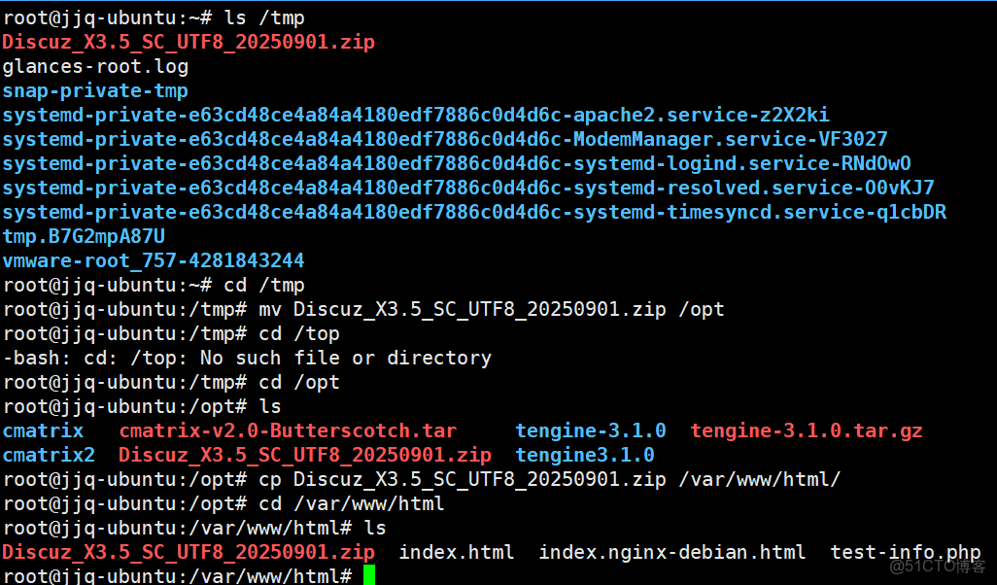Image resolution: width=997 pixels, height=585 pixels.
Task: Select the snap-private-tmp directory entry
Action: (x=95, y=91)
